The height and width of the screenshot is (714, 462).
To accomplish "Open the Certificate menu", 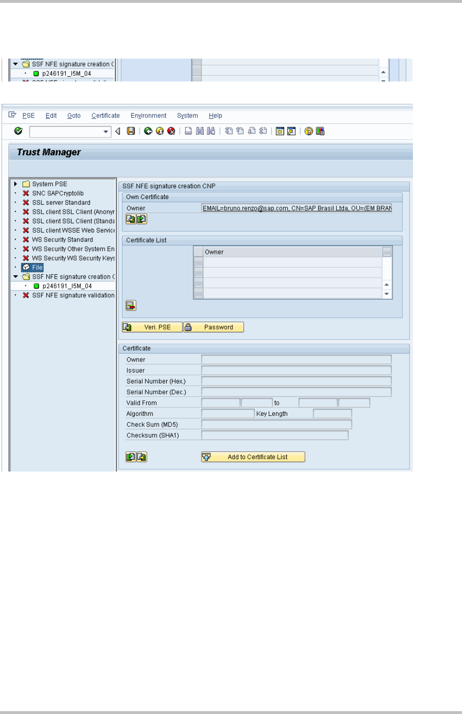I will point(106,115).
